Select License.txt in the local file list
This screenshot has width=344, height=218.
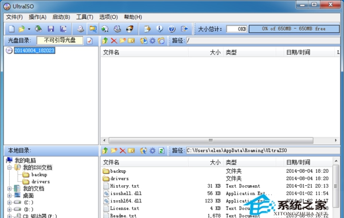click(124, 208)
